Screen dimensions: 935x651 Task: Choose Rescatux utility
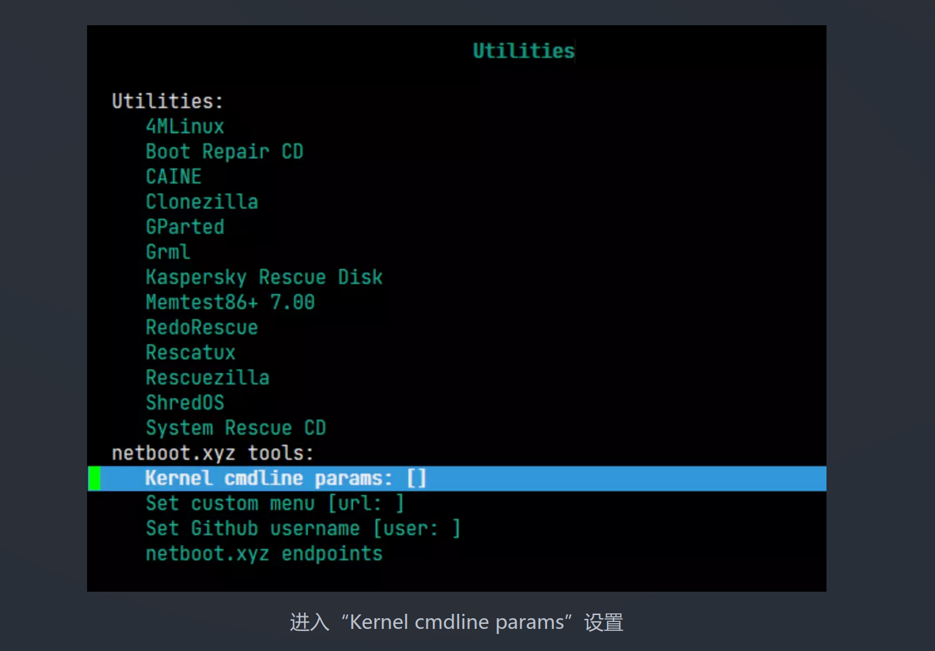coord(191,353)
